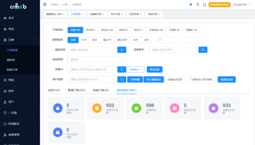
Task: Open the 123456789 account dropdown
Action: coord(242,5)
